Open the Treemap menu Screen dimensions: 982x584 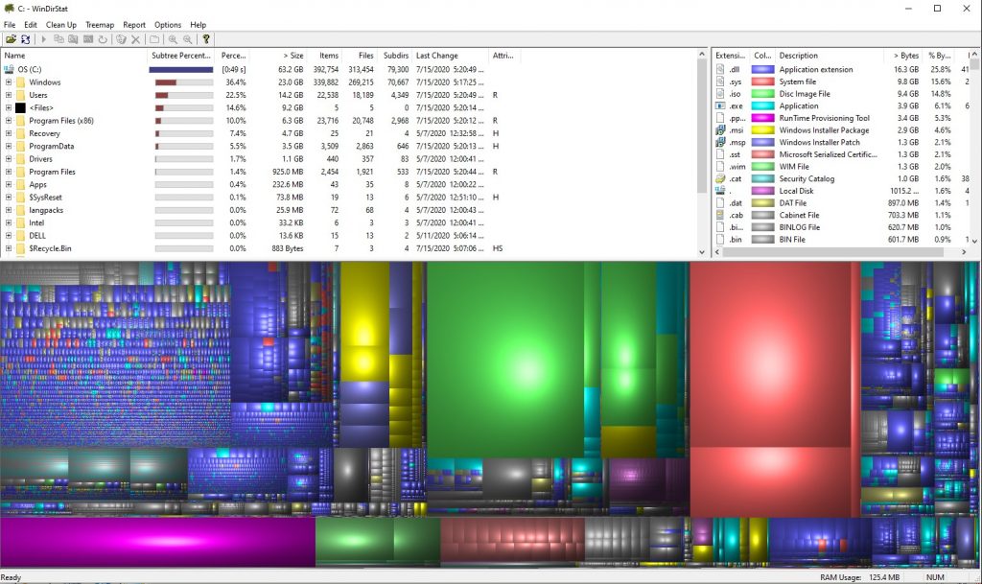click(100, 25)
